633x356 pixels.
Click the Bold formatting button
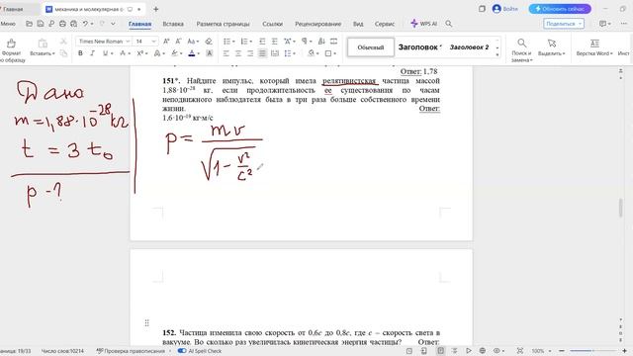[x=80, y=53]
